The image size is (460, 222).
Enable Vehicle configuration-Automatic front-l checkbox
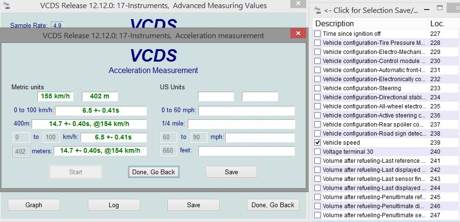coord(317,70)
